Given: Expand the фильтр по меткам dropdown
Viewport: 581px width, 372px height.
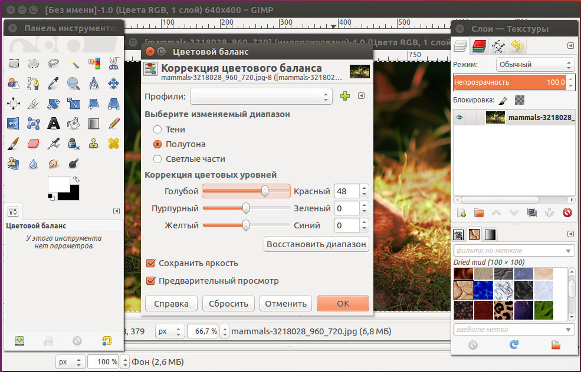Looking at the screenshot, I should click(x=569, y=251).
